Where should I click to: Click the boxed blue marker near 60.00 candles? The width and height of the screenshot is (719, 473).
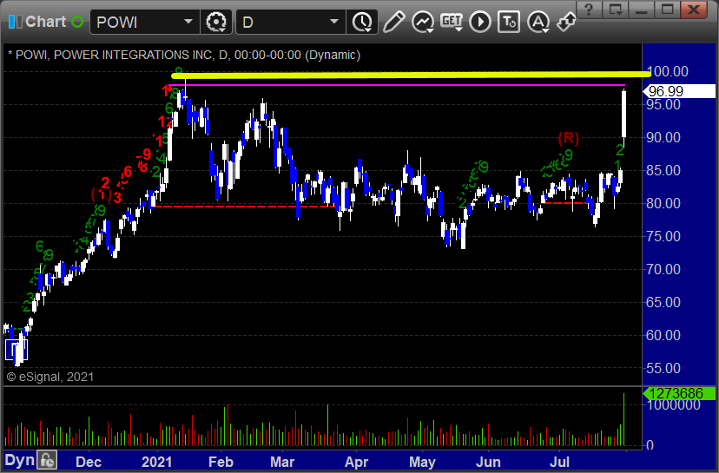tap(16, 350)
